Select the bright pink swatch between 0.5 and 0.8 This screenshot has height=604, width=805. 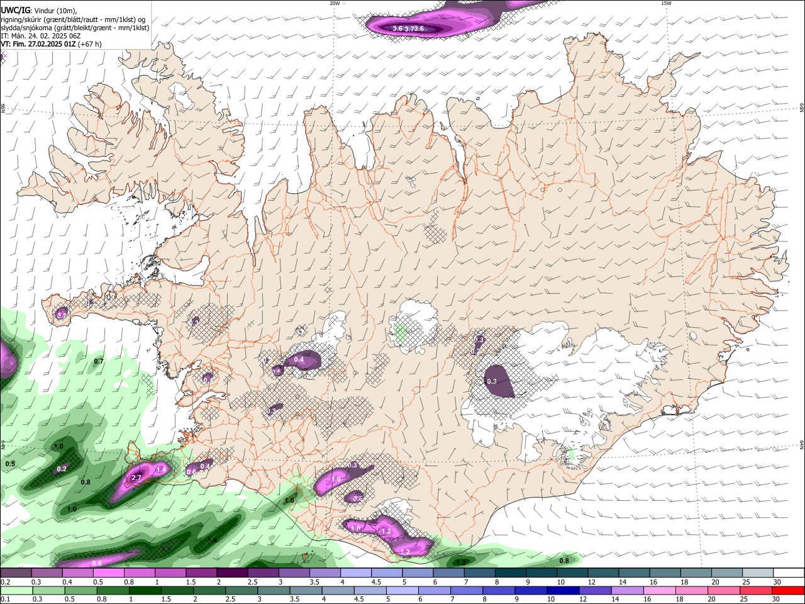[108, 573]
